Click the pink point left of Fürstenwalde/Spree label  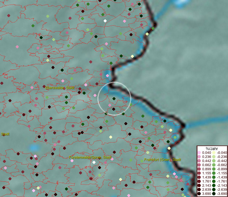(x=72, y=161)
